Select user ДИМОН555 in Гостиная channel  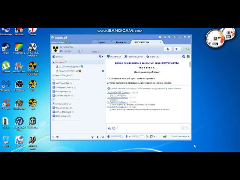pyautogui.click(x=70, y=67)
